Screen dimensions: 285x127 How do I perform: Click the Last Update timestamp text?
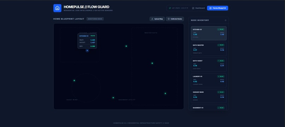pyautogui.click(x=180, y=8)
